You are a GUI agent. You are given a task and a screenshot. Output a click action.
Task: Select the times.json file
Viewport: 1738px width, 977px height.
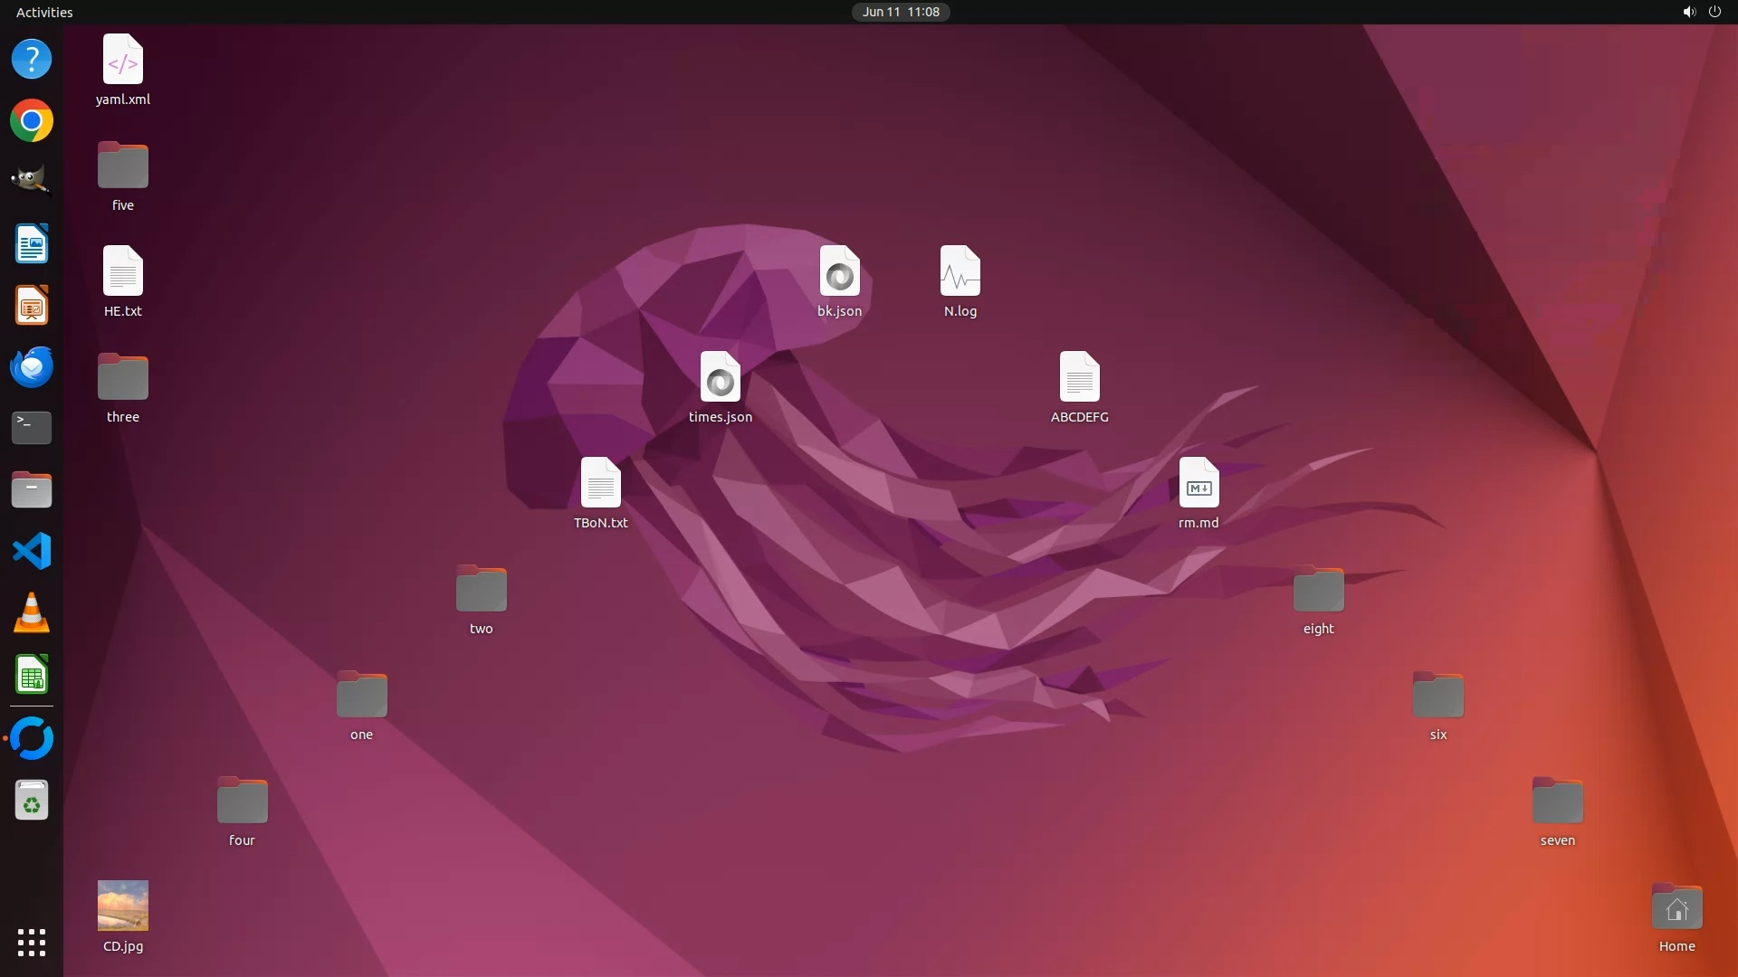(x=721, y=377)
